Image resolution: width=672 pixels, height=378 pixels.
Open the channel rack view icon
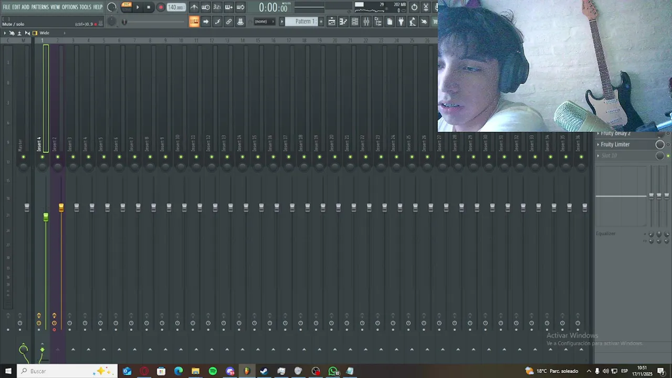coord(355,22)
